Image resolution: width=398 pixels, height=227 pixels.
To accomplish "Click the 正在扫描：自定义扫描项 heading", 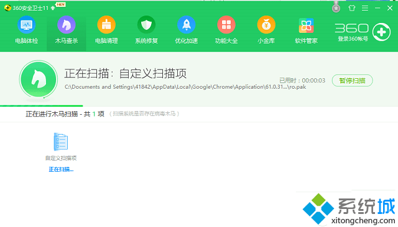I will point(126,73).
